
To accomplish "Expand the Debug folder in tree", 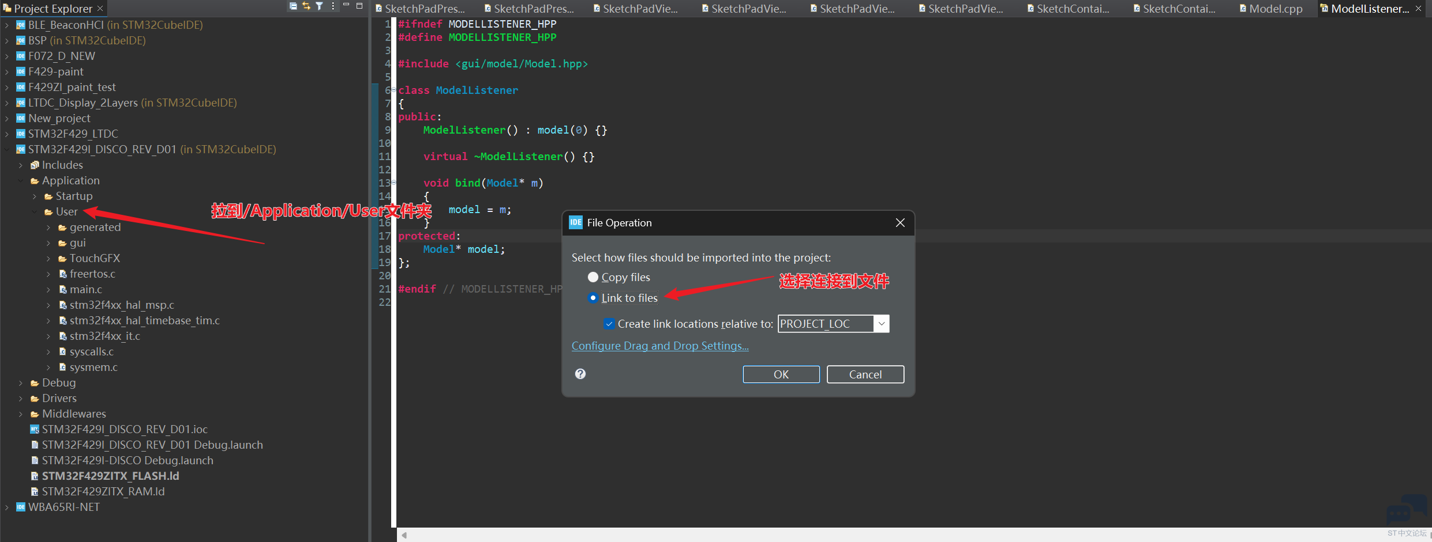I will pos(21,383).
